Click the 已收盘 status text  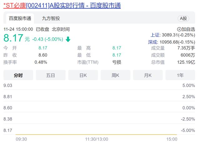(42, 29)
